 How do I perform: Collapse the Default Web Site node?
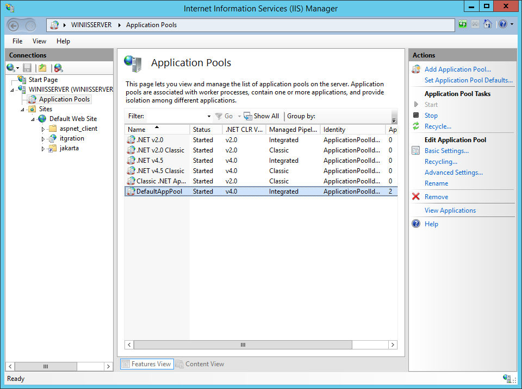(x=32, y=118)
